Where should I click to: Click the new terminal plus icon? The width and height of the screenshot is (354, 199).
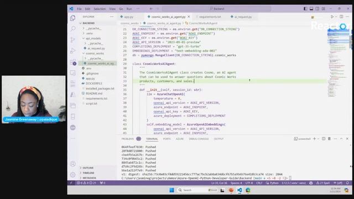[x=314, y=139]
